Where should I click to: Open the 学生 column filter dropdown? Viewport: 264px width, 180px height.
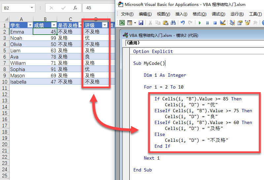(30, 25)
